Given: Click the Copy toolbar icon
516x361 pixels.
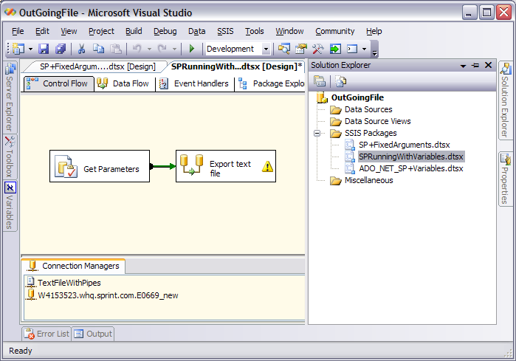Looking at the screenshot, I should pos(98,49).
